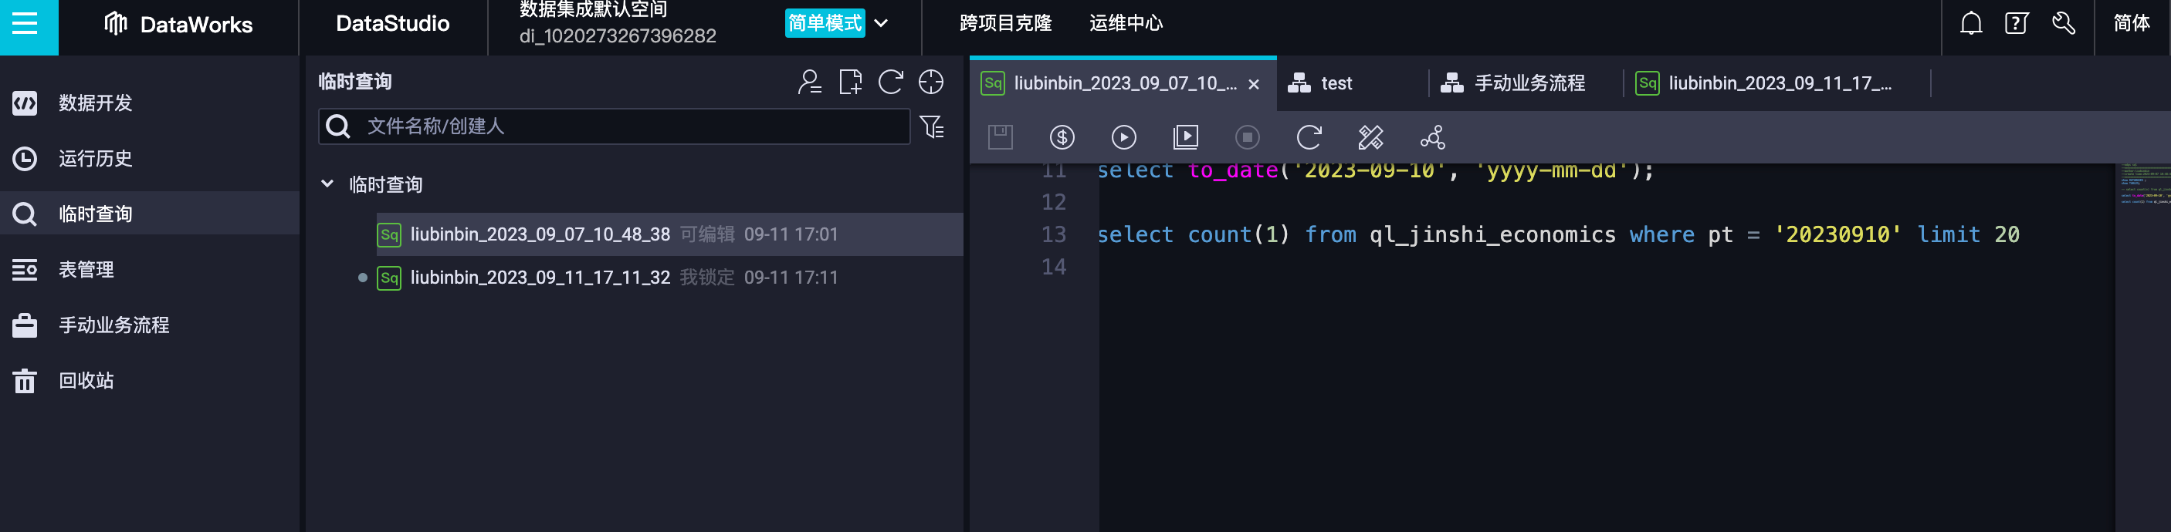Run the SQL query with play icon

point(1123,137)
